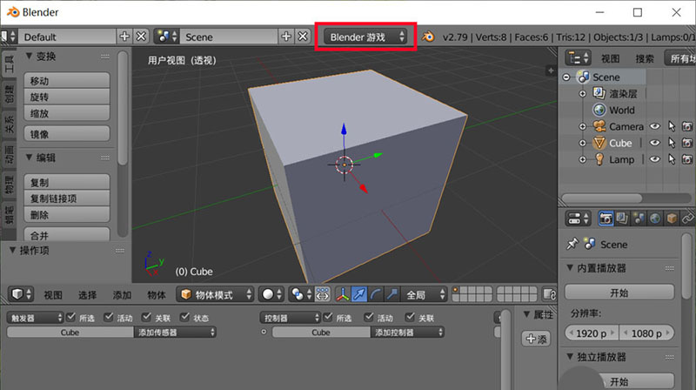
Task: Open the 物体 menu in 3D view header
Action: [157, 295]
